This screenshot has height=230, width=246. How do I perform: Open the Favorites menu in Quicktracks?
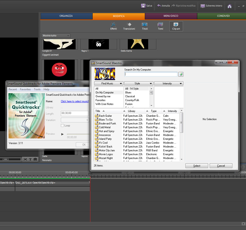(x=25, y=89)
